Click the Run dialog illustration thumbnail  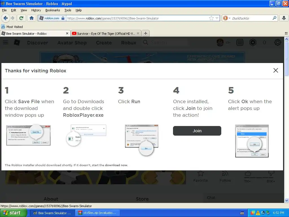(142, 140)
